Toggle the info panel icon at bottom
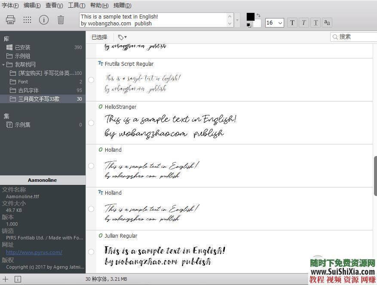 point(18,279)
